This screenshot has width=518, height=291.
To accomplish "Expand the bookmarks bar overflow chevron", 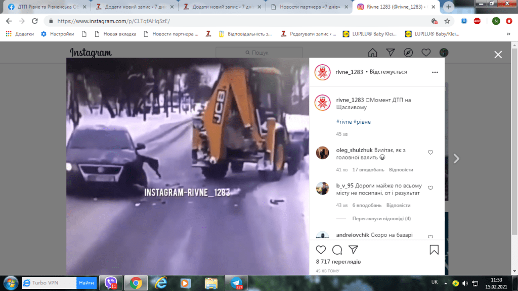I will 508,34.
